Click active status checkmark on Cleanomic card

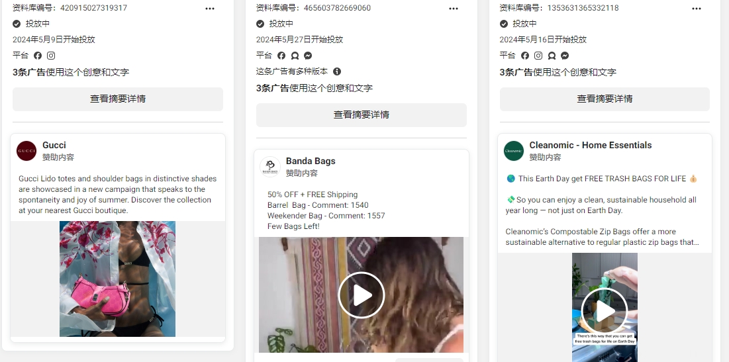(x=504, y=24)
